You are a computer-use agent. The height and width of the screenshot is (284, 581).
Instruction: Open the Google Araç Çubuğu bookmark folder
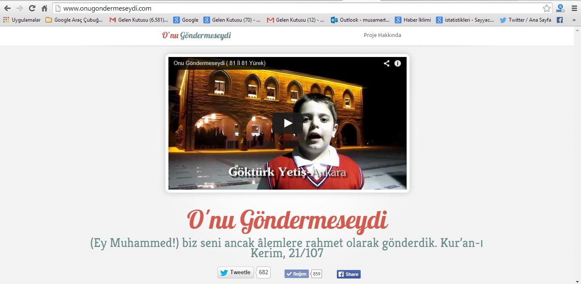point(74,20)
